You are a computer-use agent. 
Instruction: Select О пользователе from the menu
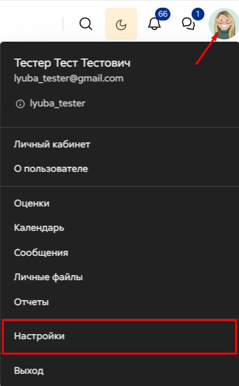[x=119, y=169]
